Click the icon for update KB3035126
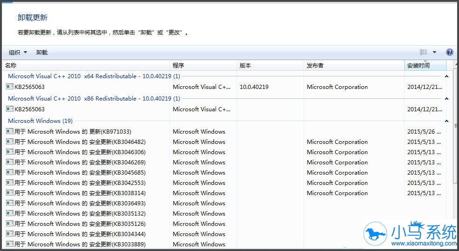The image size is (459, 251). [10, 224]
